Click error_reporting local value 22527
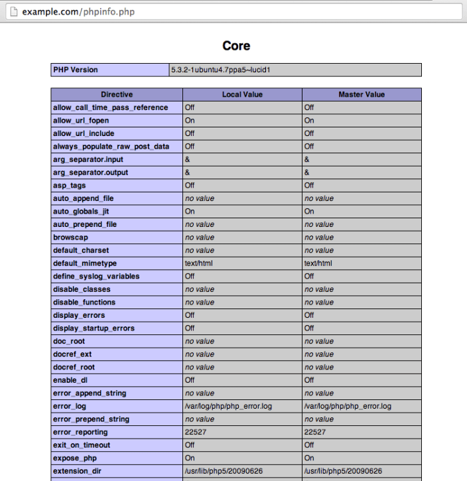 point(195,432)
